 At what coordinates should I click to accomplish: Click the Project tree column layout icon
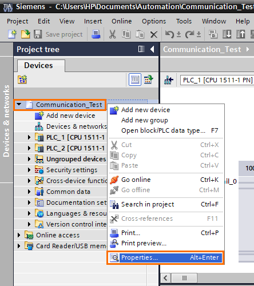point(141,49)
